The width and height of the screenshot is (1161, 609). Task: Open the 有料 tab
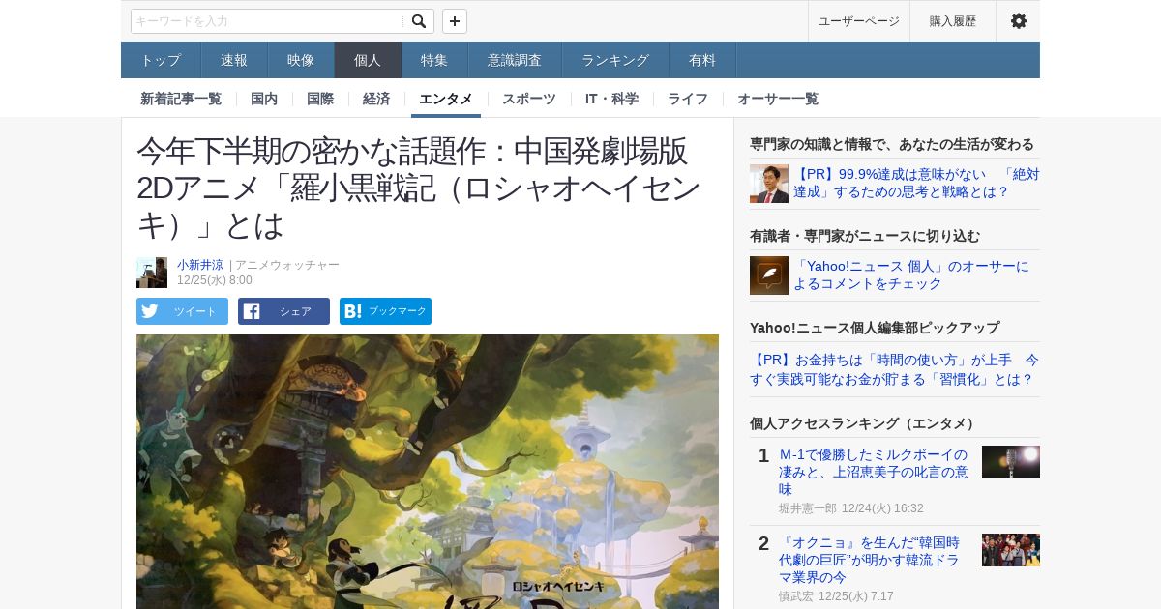702,60
